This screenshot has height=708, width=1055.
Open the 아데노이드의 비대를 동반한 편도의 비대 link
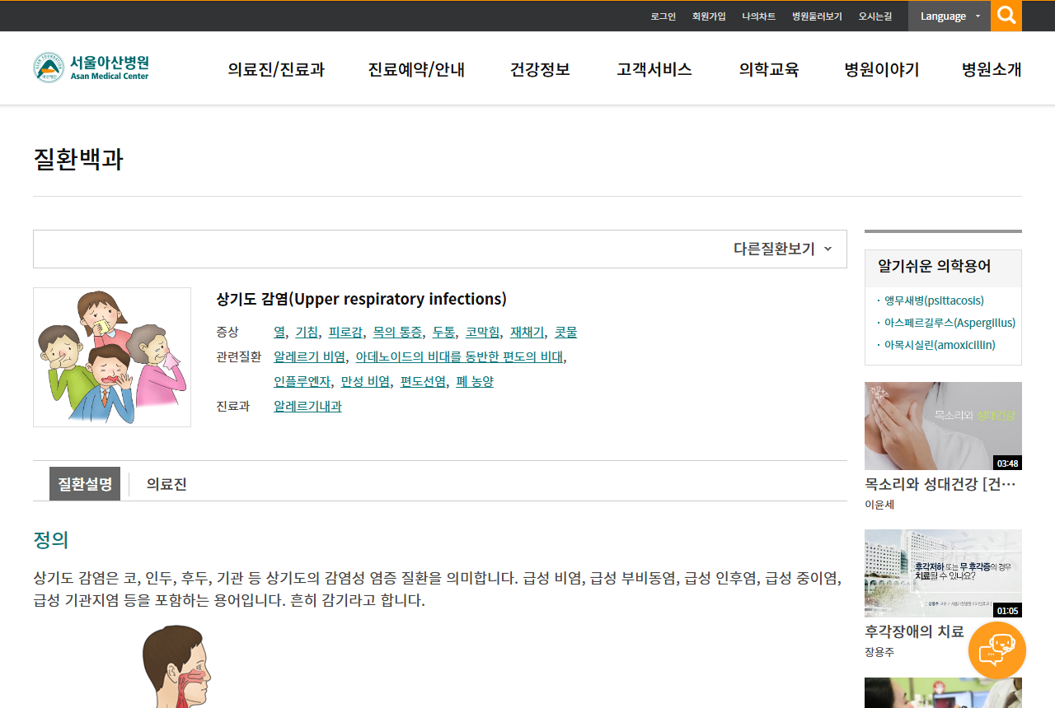click(459, 357)
